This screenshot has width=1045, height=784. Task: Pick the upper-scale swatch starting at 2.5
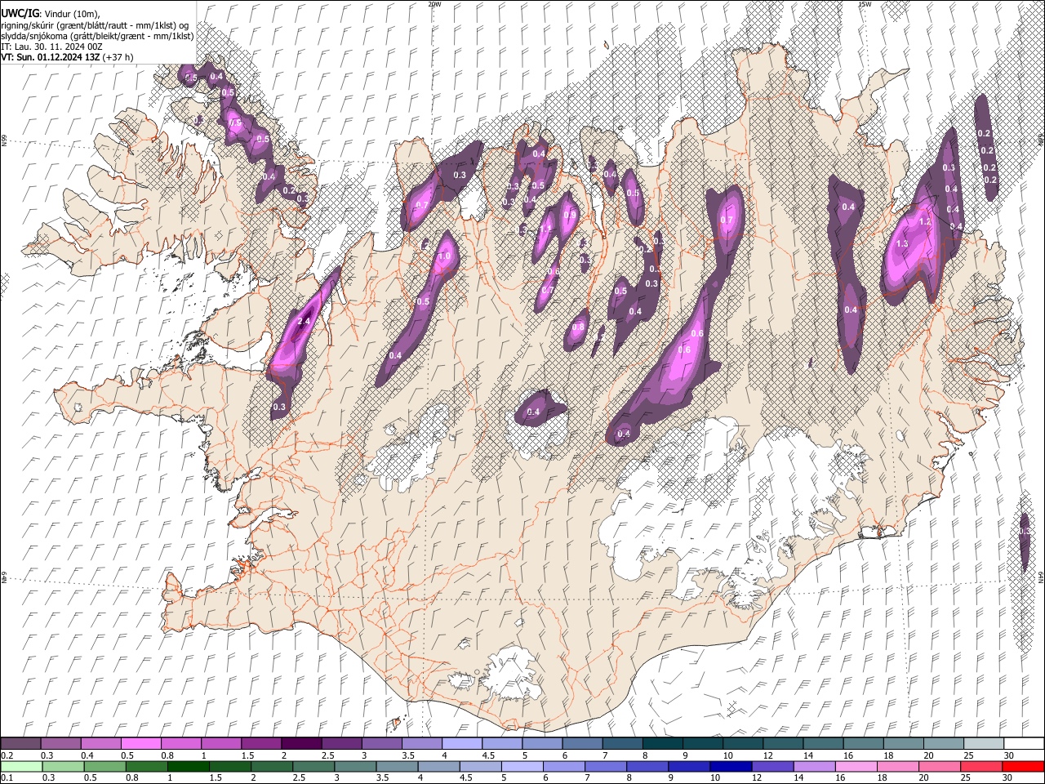coord(340,744)
